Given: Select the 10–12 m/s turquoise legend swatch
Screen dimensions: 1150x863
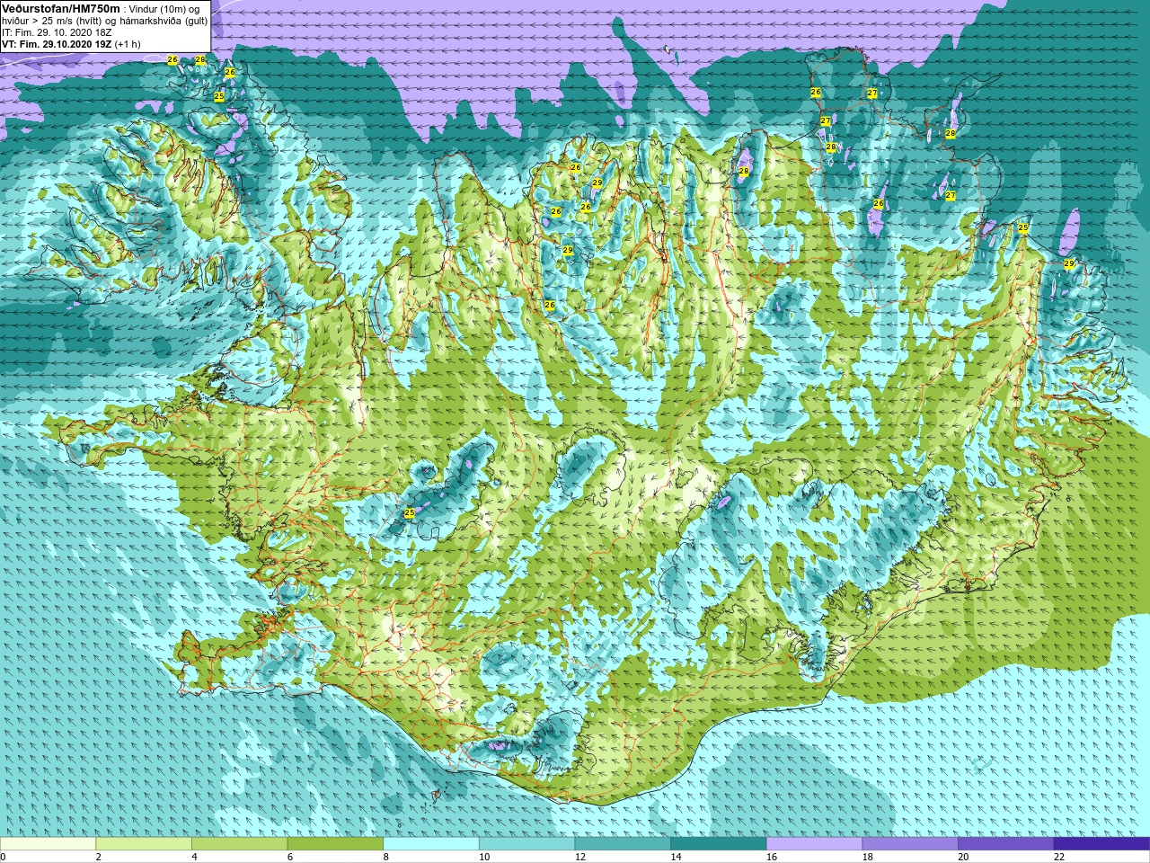Looking at the screenshot, I should click(x=526, y=844).
